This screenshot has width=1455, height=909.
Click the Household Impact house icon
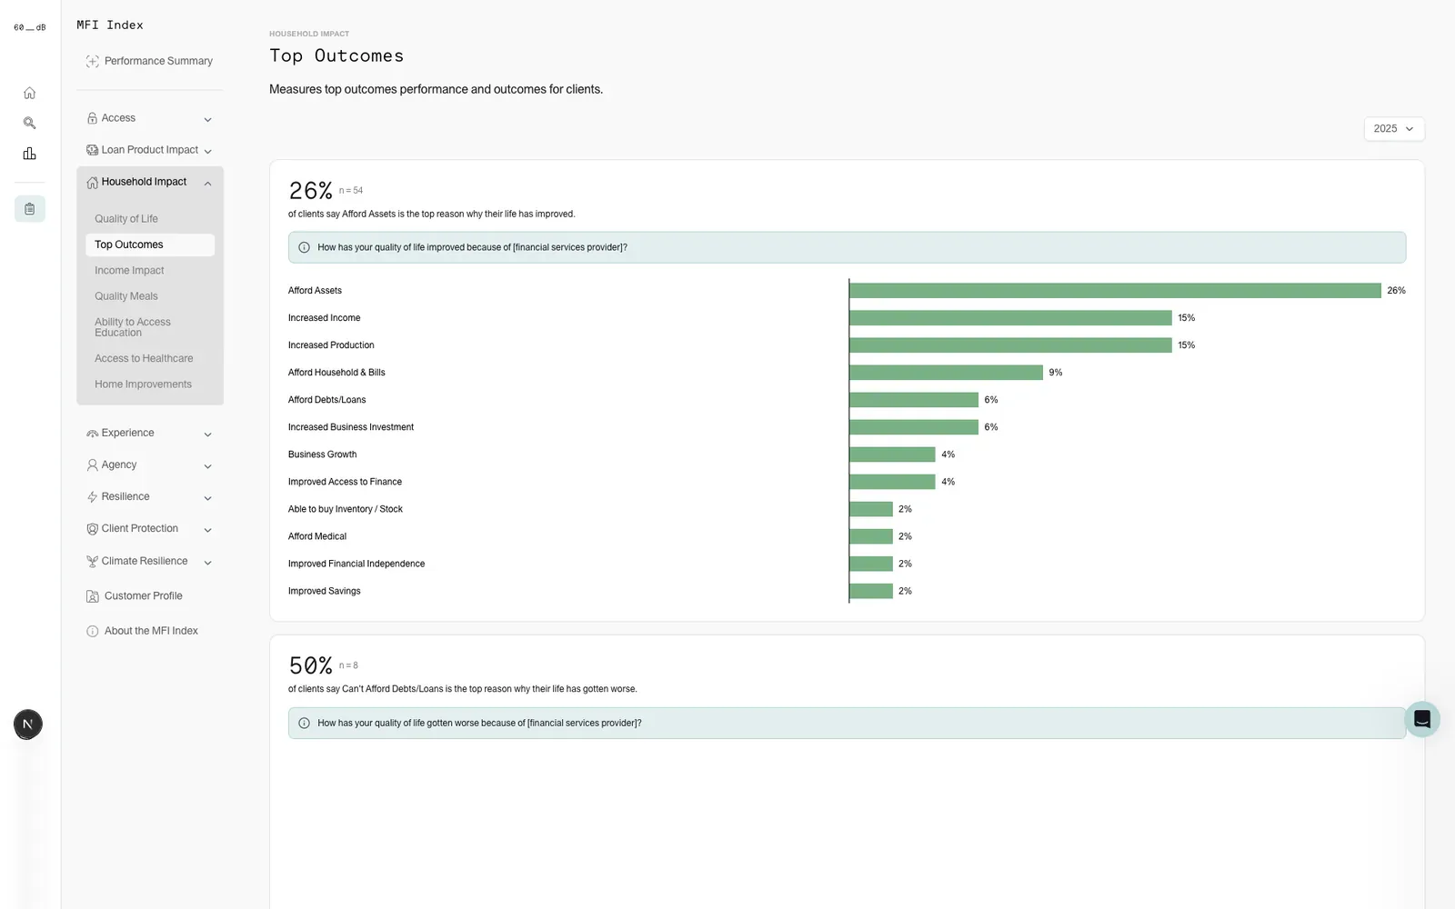(92, 183)
